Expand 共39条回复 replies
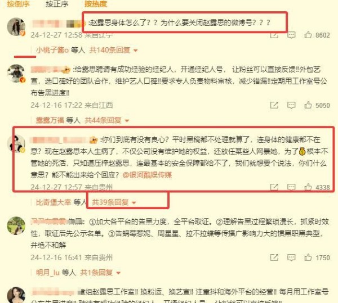The image size is (338, 303). pyautogui.click(x=114, y=202)
